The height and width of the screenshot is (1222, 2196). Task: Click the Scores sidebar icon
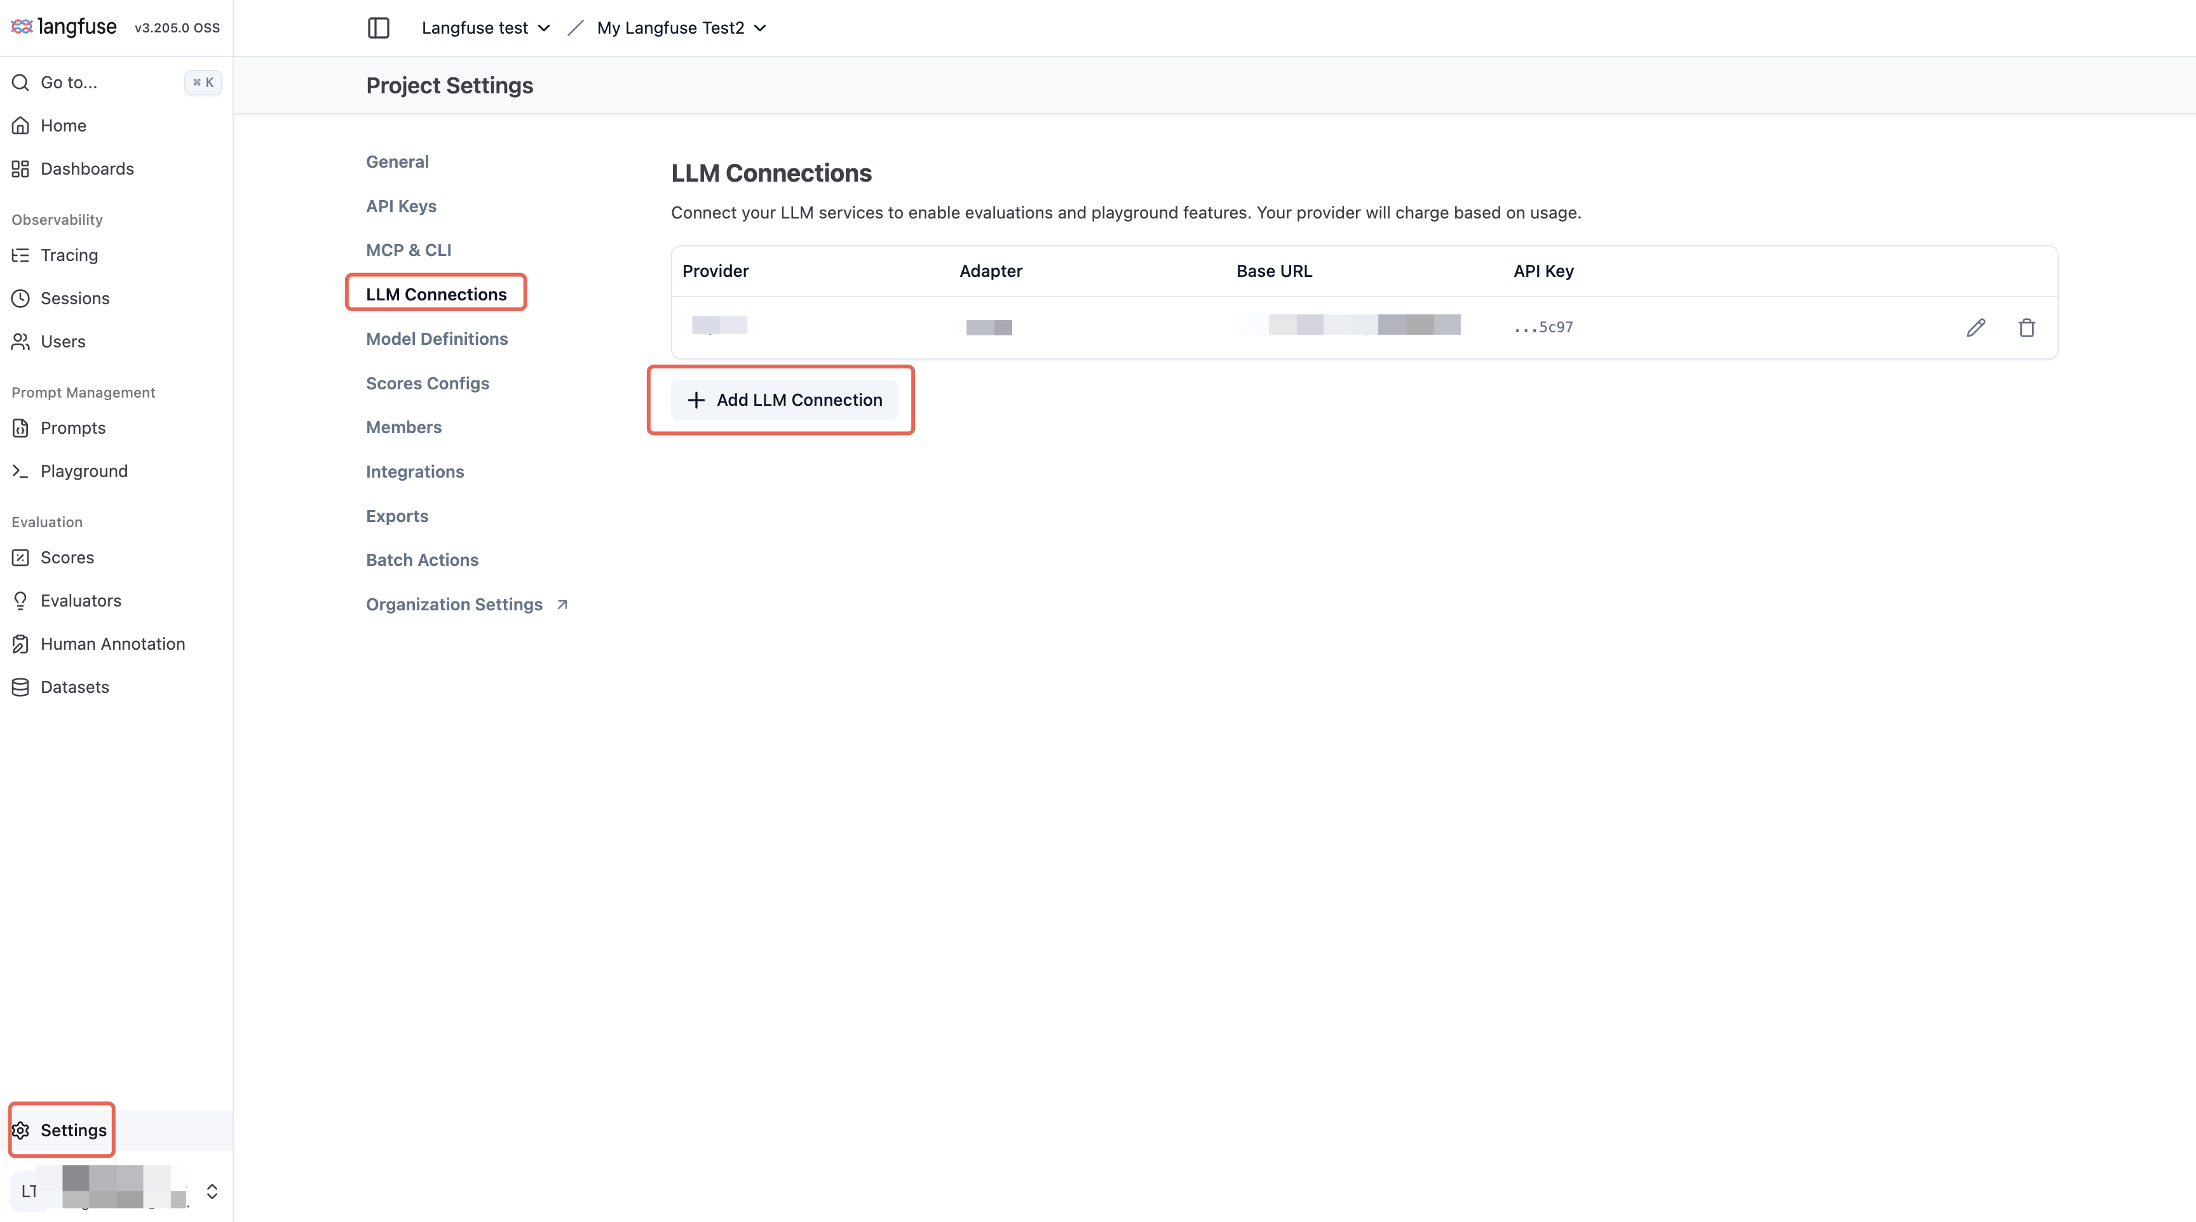[x=20, y=557]
